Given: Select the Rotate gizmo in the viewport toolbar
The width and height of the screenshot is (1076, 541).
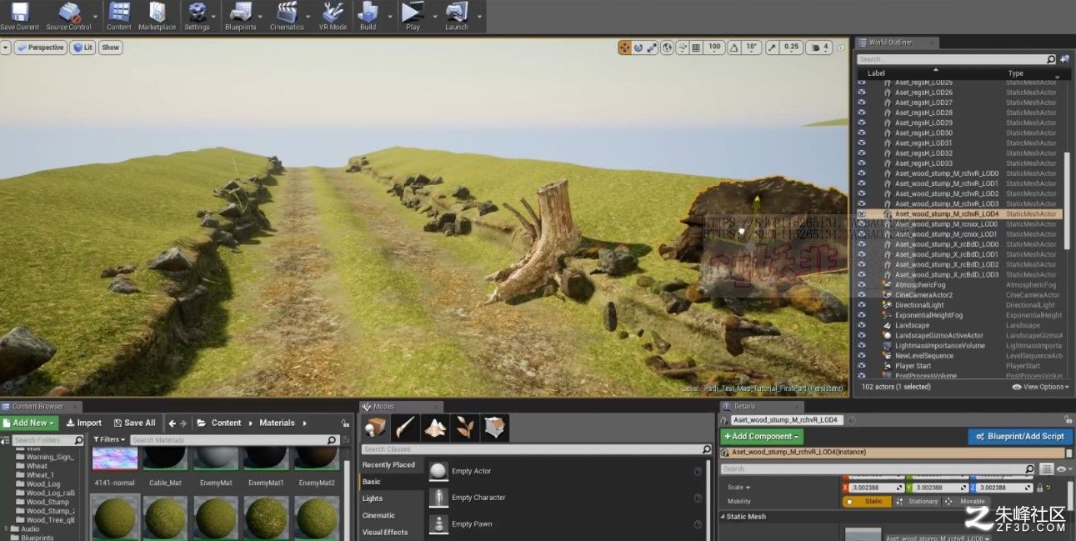Looking at the screenshot, I should tap(638, 48).
